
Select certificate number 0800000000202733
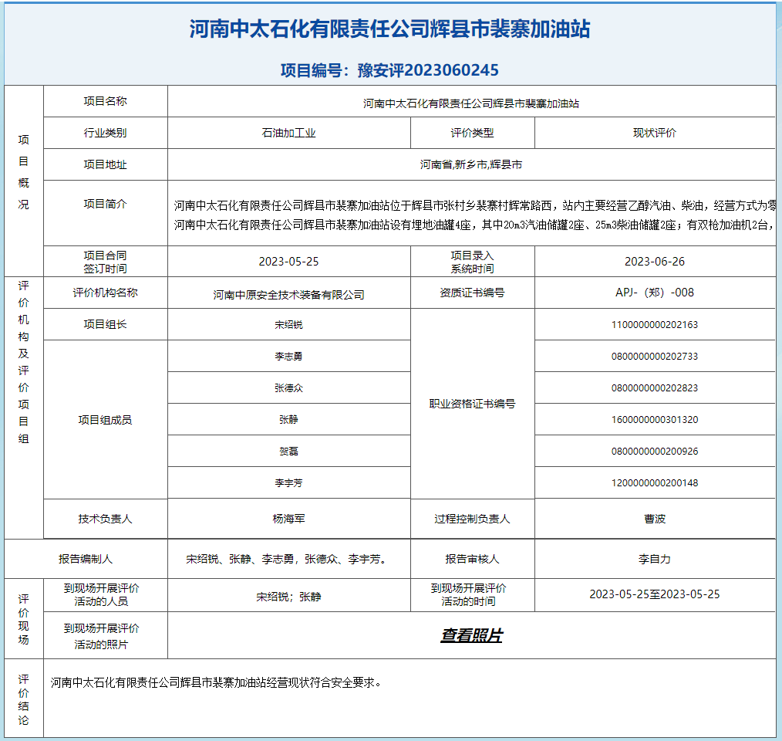[654, 356]
